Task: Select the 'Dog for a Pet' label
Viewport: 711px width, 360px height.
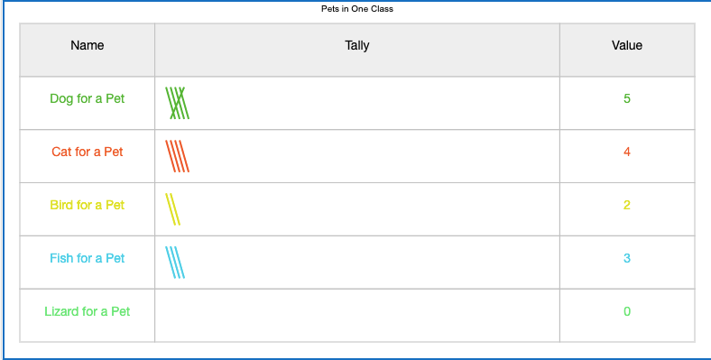Action: (x=87, y=98)
